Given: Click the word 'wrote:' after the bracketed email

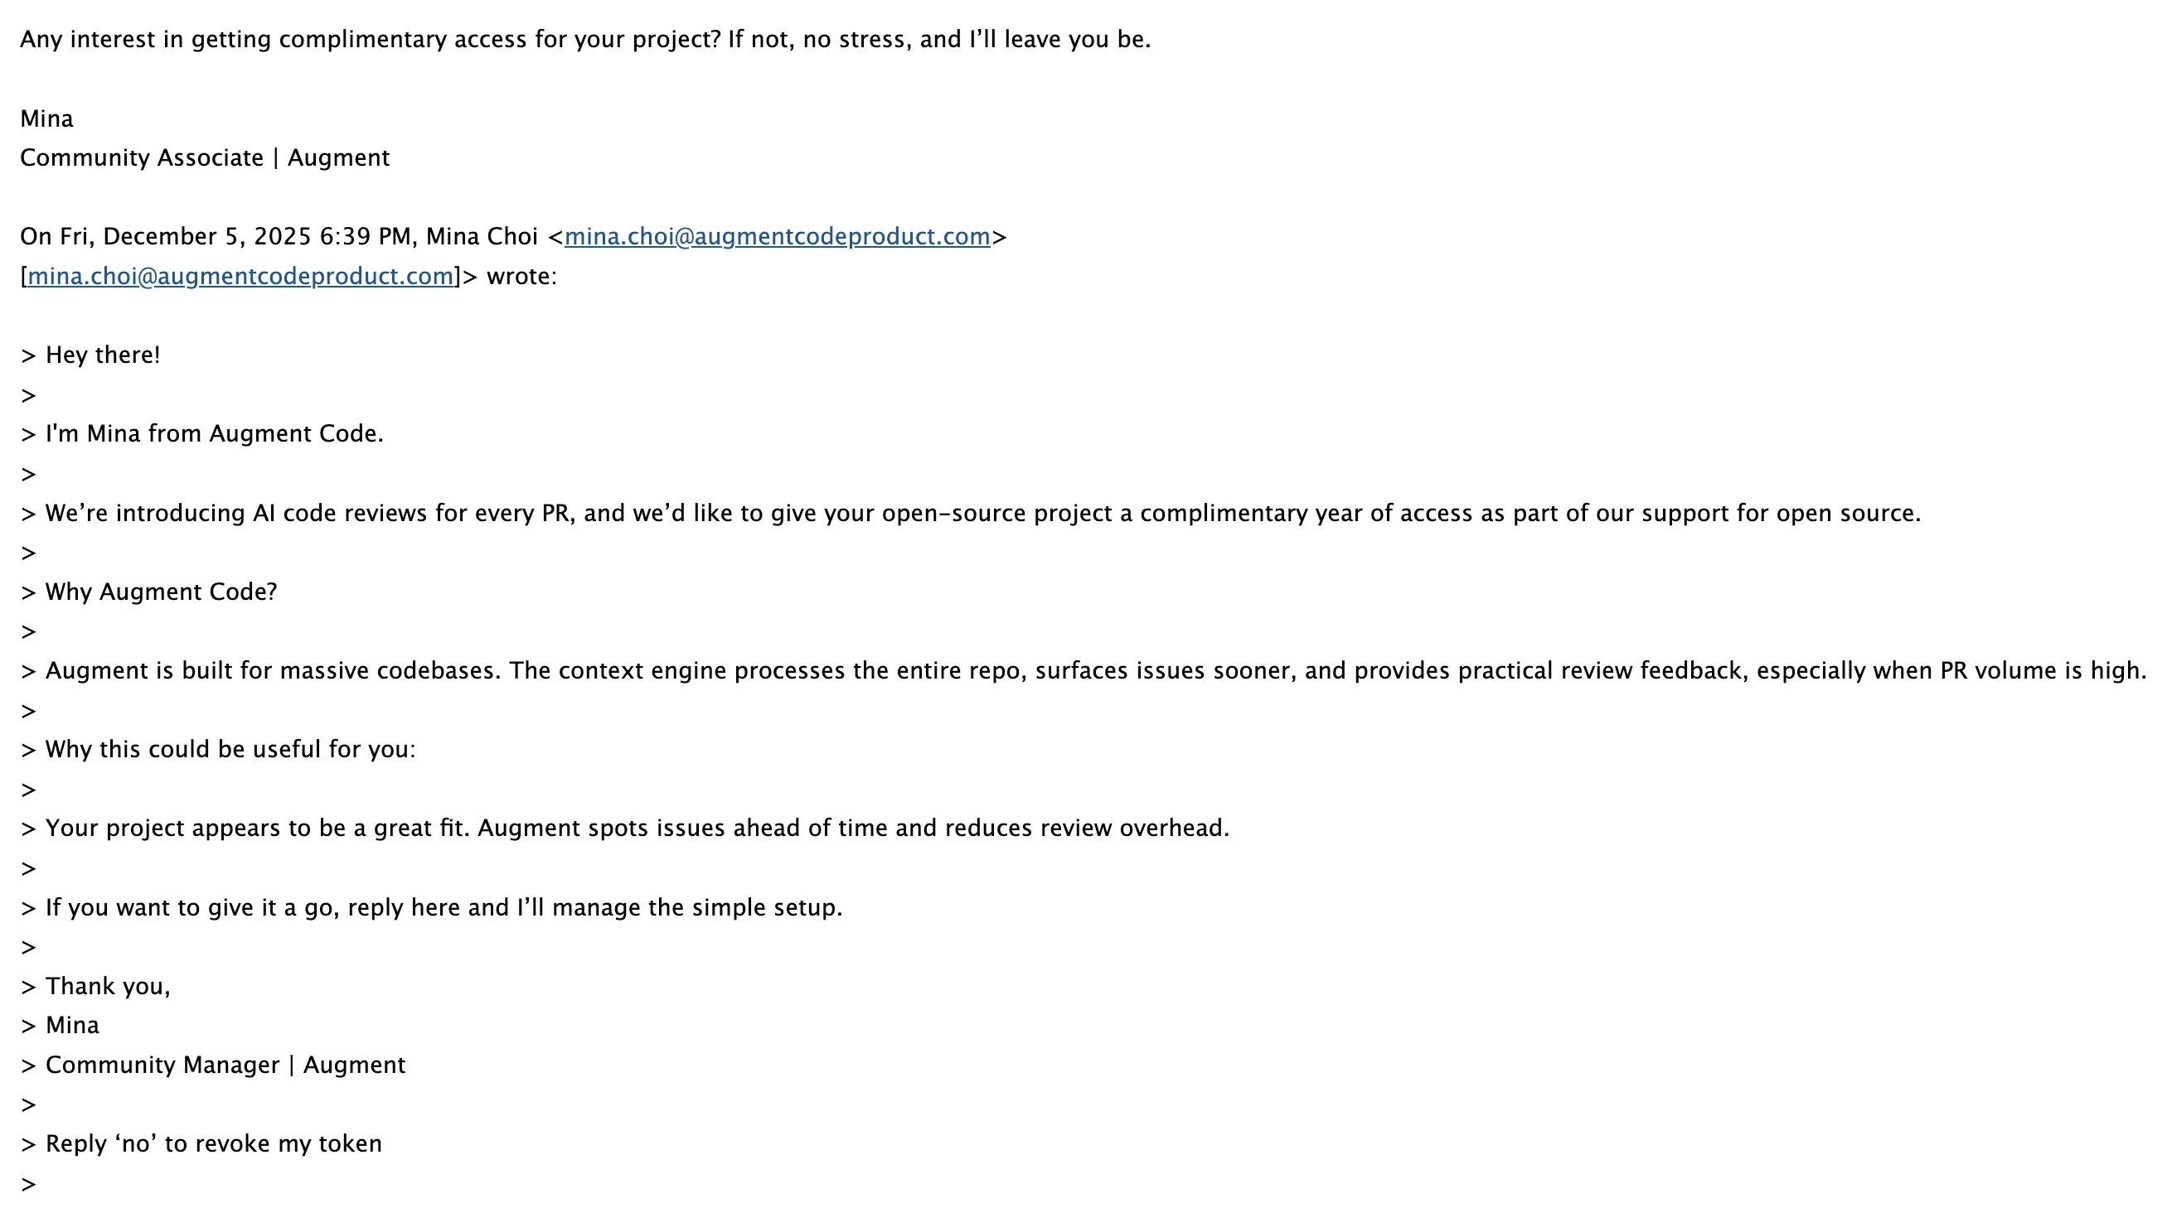Looking at the screenshot, I should coord(521,277).
